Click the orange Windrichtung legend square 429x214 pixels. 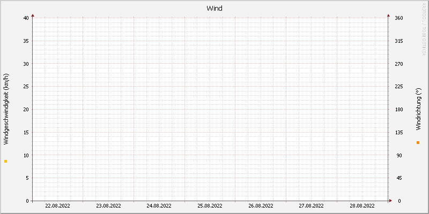click(x=418, y=142)
